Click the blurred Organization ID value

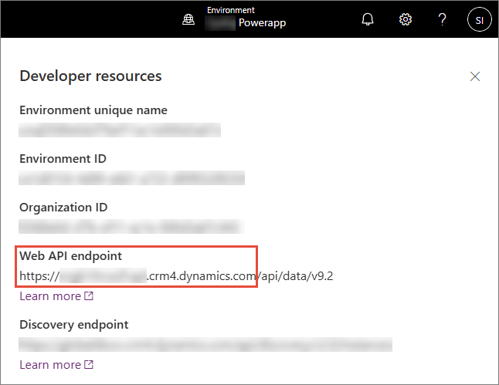click(131, 227)
